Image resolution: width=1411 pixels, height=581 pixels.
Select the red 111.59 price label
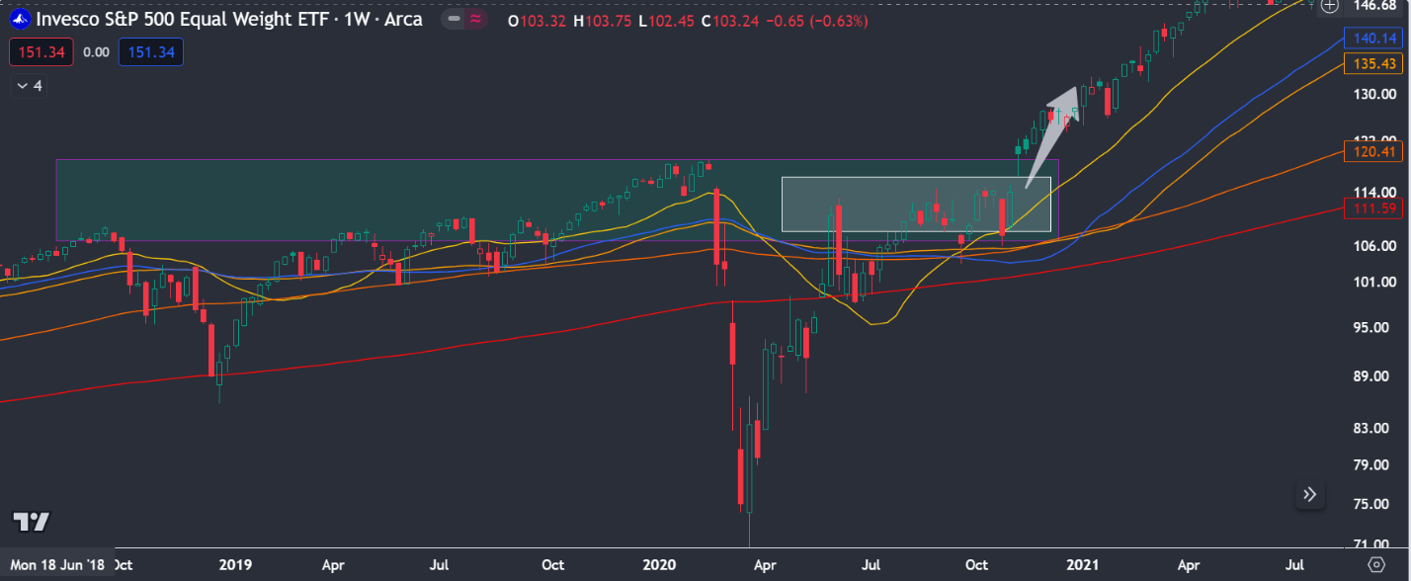tap(1374, 207)
